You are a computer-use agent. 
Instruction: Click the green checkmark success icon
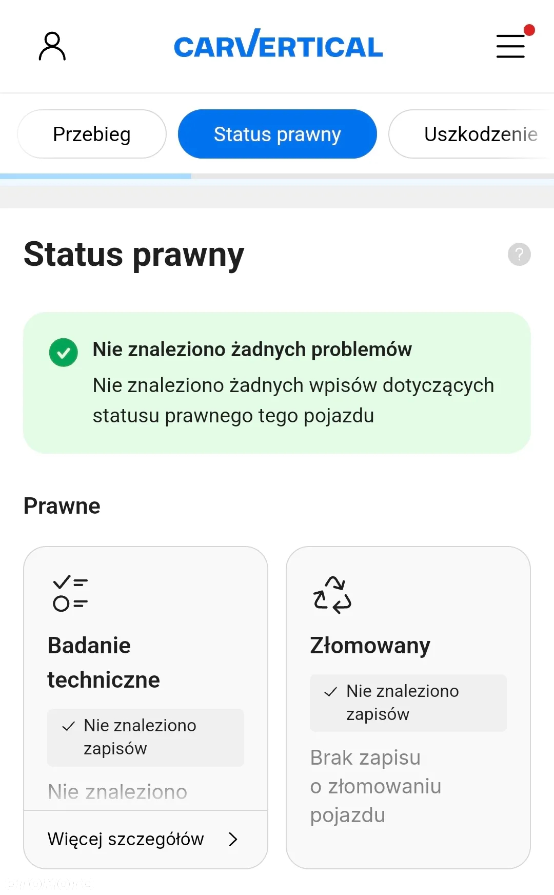[64, 353]
